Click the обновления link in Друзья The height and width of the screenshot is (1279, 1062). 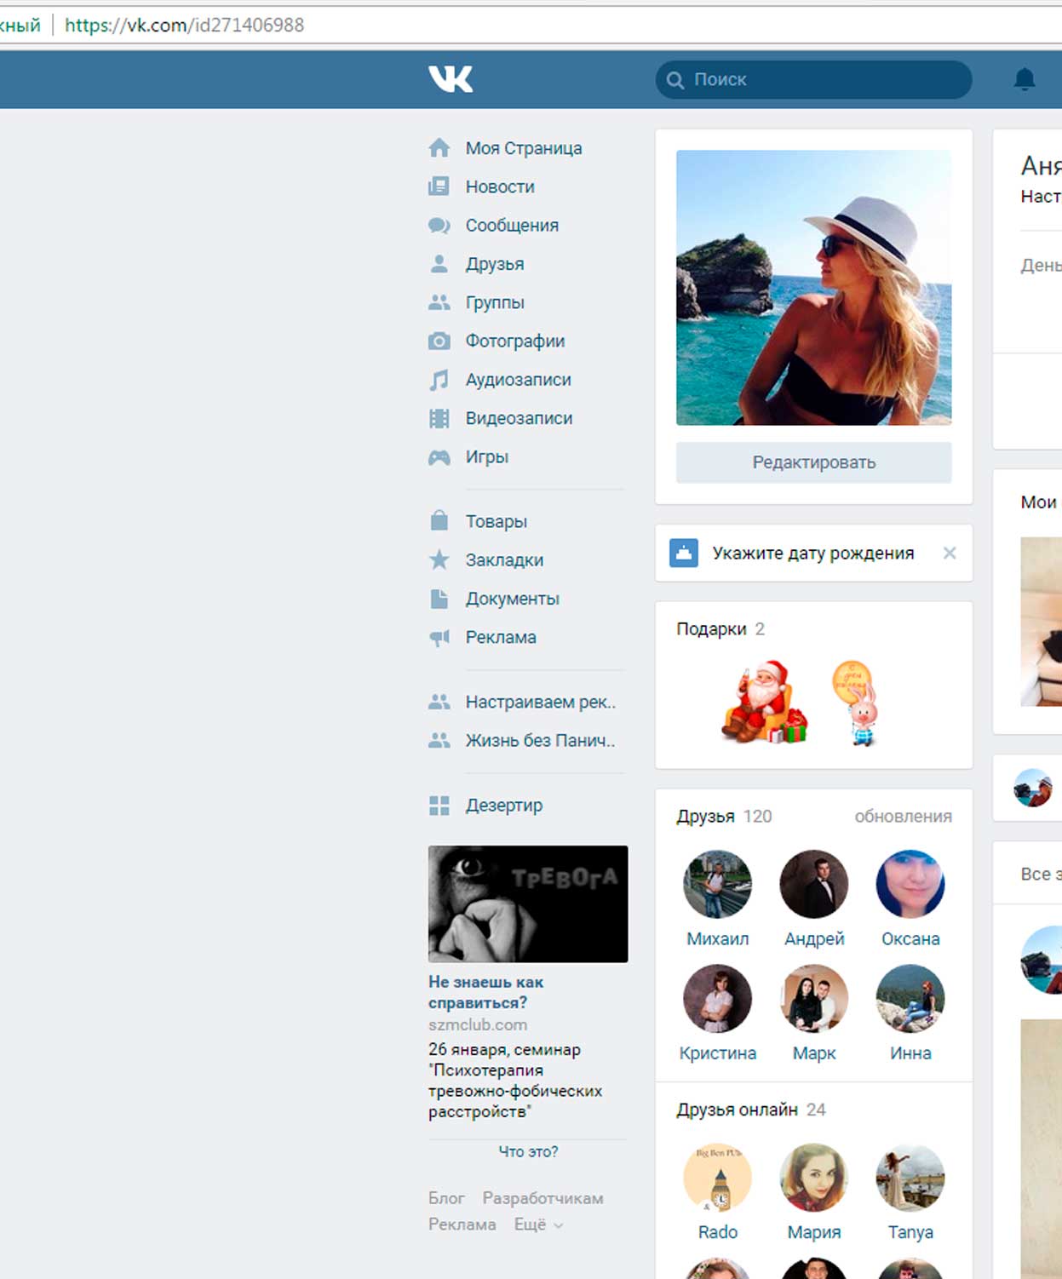click(x=904, y=817)
